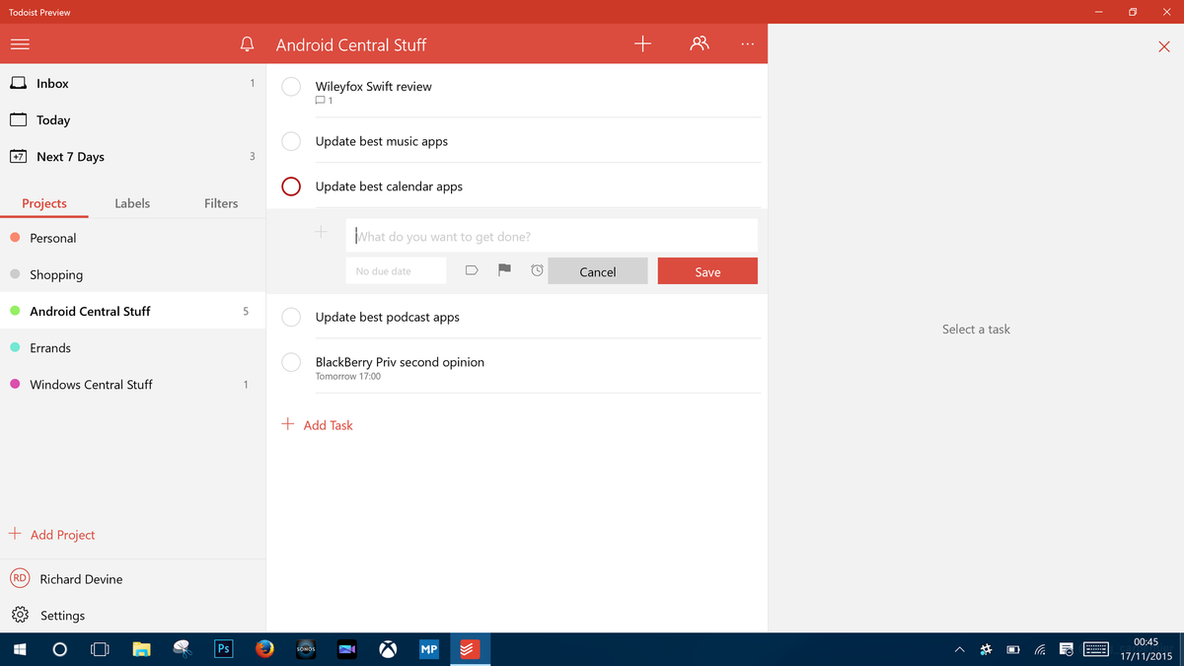
Task: Click the label icon in task editor
Action: pyautogui.click(x=472, y=270)
